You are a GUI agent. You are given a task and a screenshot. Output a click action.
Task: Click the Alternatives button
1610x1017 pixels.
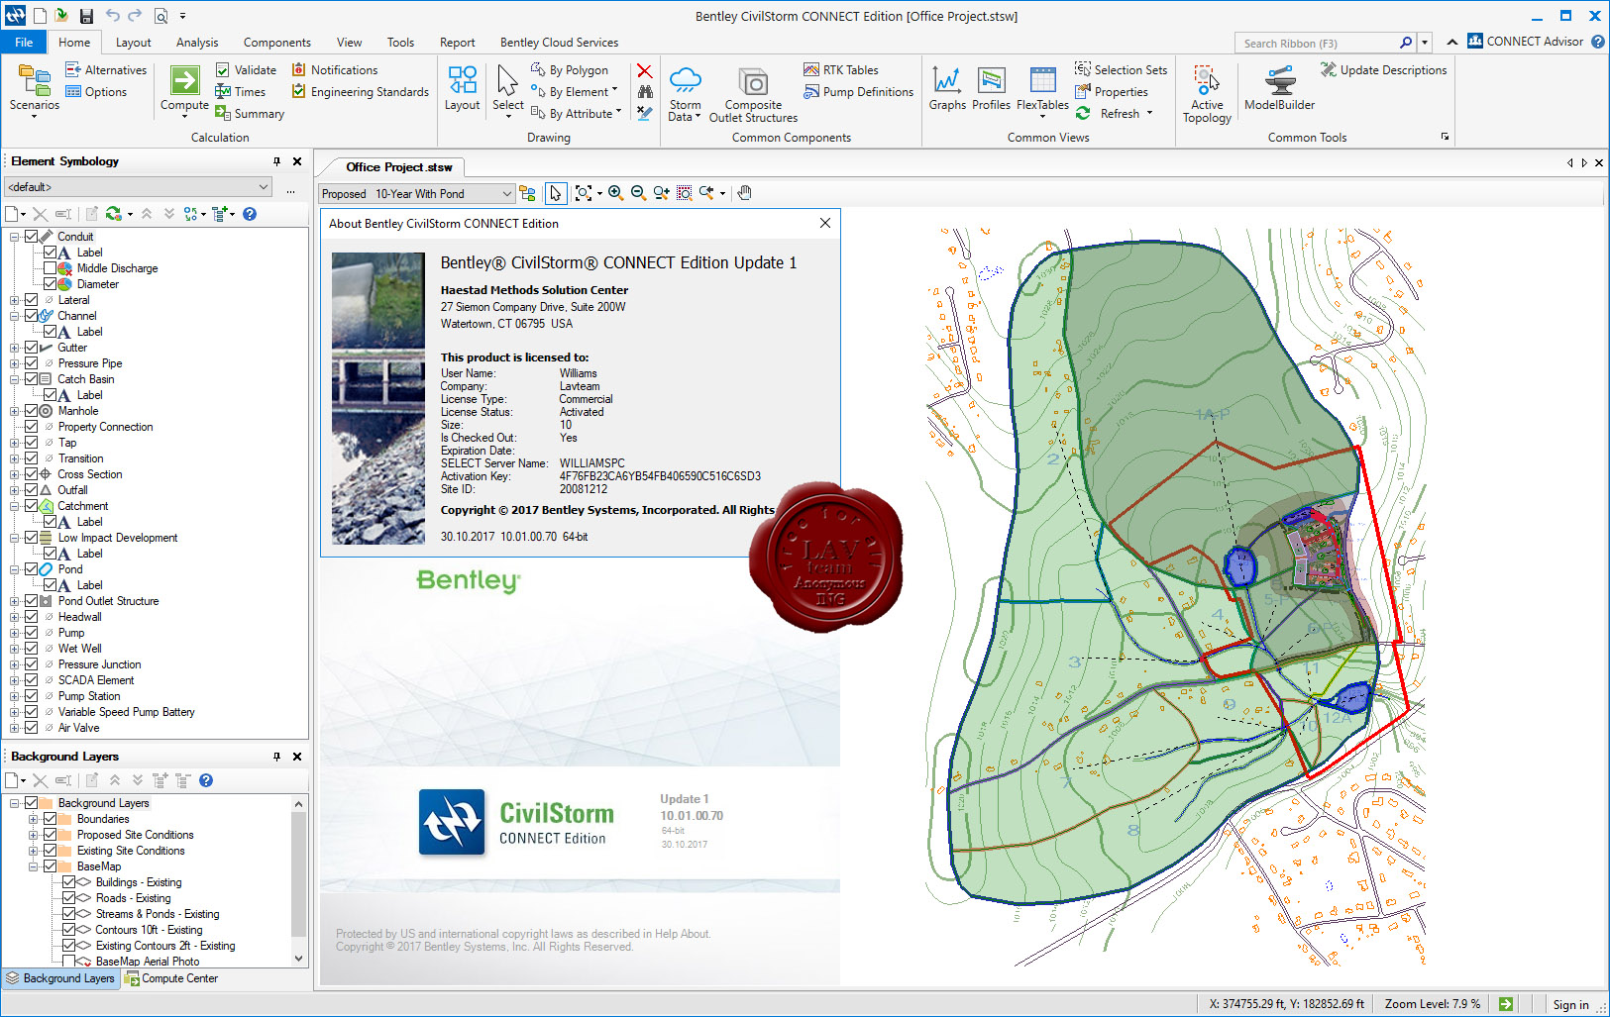(106, 70)
